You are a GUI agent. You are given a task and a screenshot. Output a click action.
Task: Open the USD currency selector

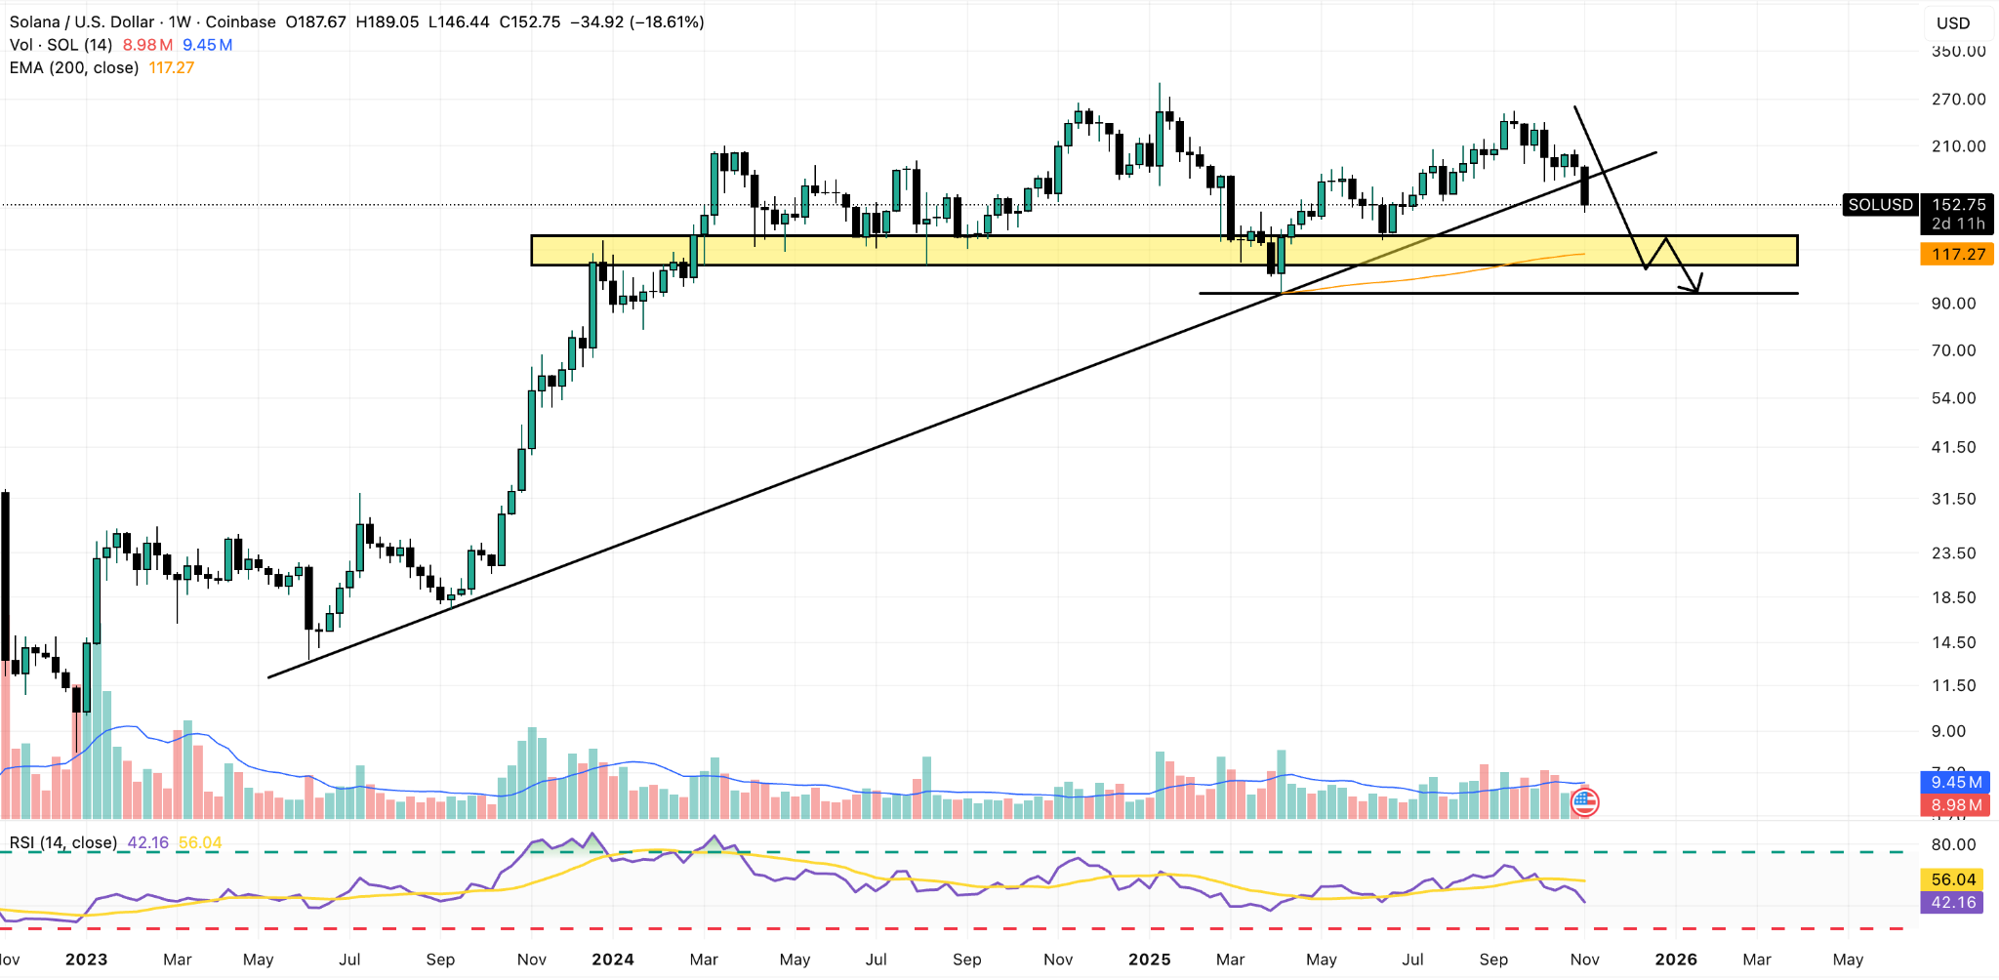click(x=1953, y=22)
